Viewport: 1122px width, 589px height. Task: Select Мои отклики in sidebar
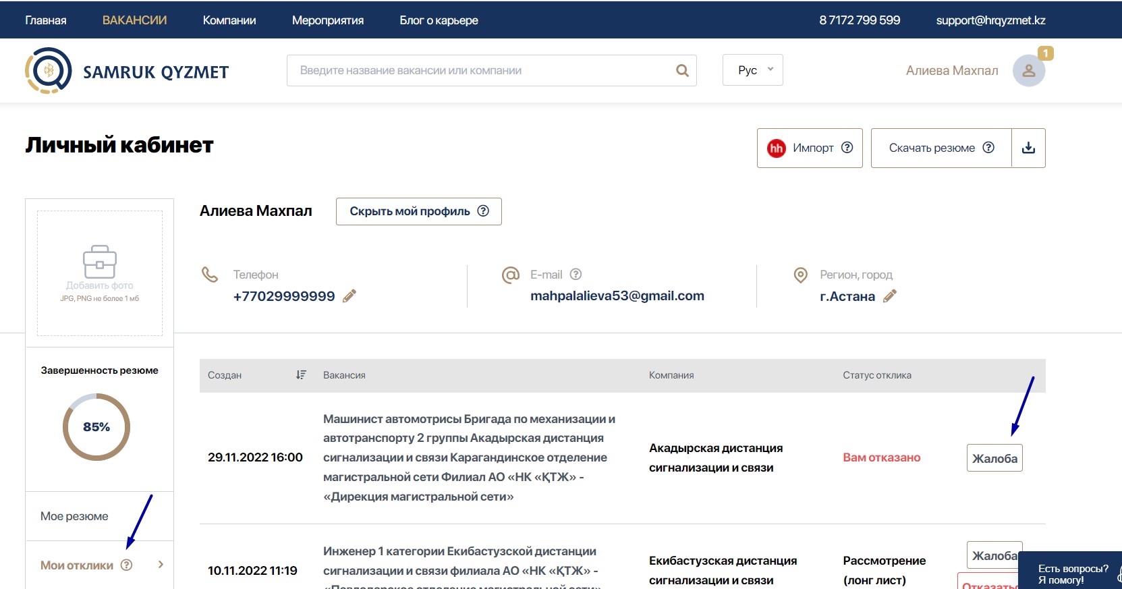click(x=77, y=565)
